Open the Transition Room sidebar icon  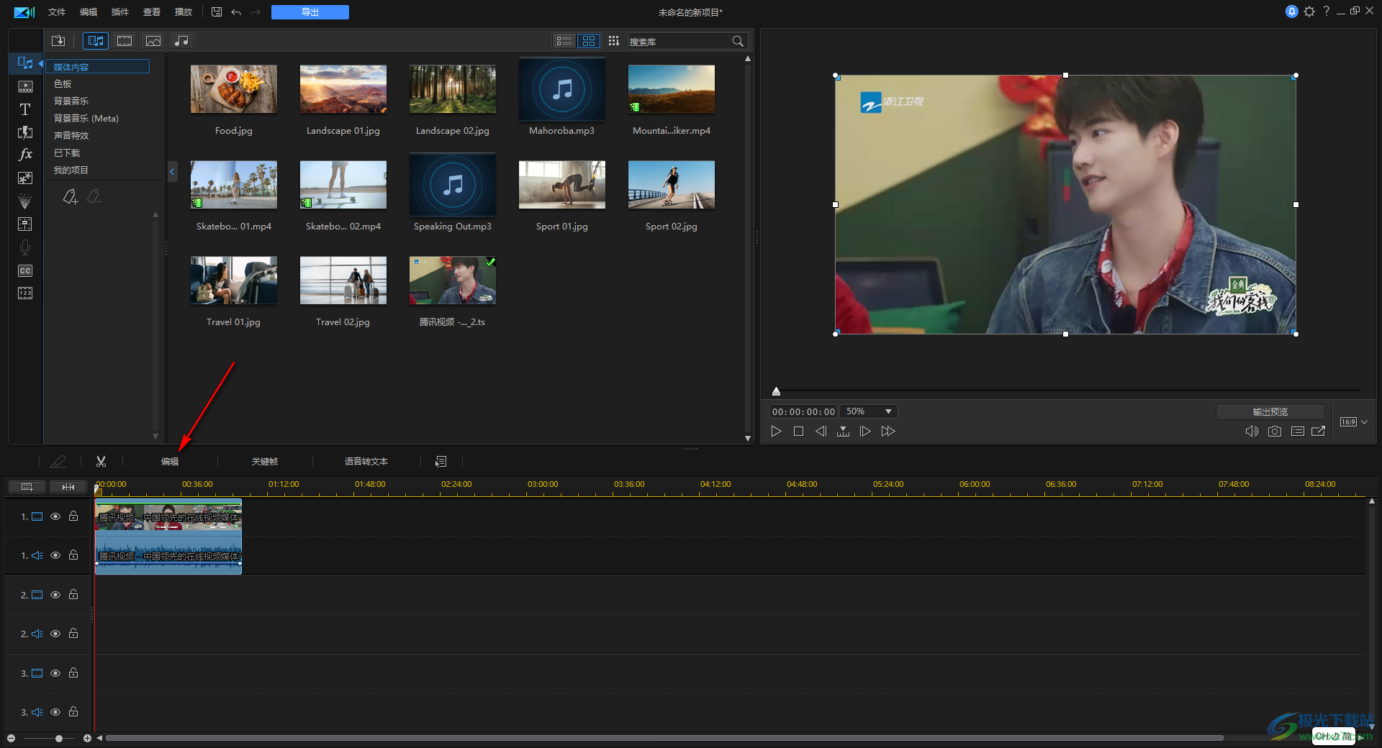pyautogui.click(x=25, y=132)
